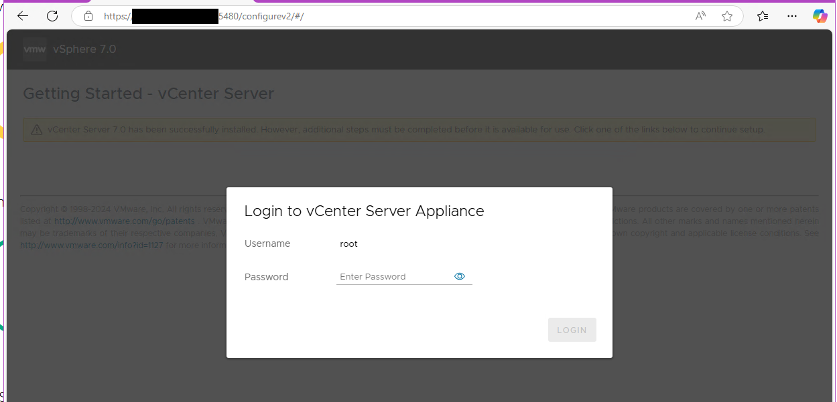The width and height of the screenshot is (837, 402).
Task: Show the password using the eye icon
Action: (x=460, y=276)
